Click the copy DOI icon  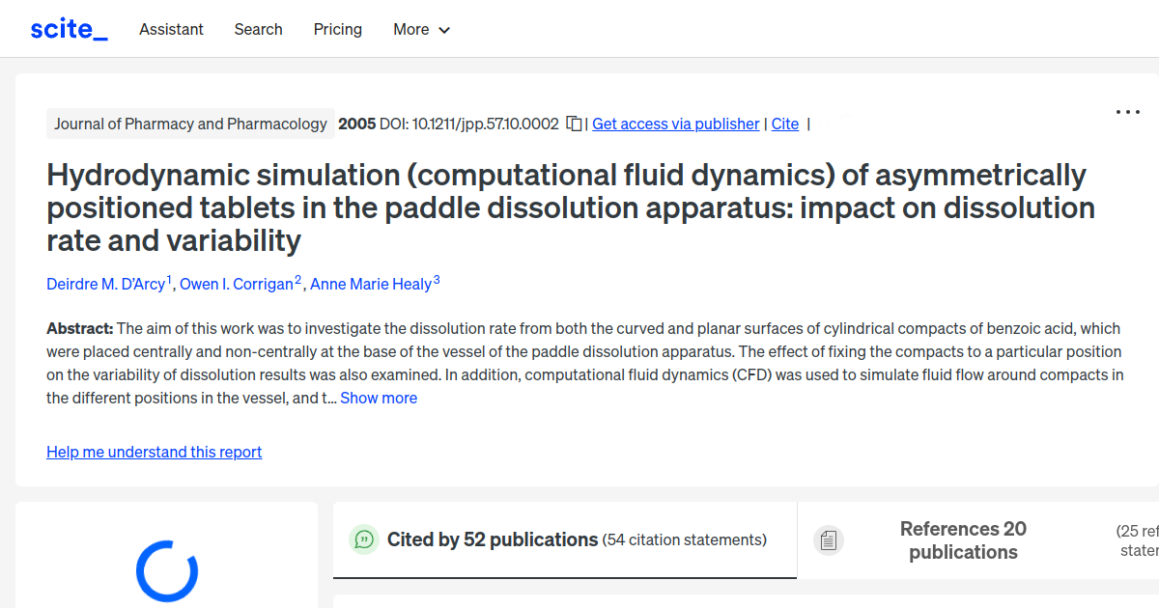[573, 124]
